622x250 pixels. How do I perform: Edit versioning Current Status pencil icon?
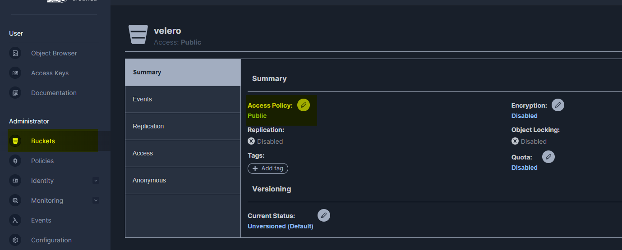(x=324, y=215)
